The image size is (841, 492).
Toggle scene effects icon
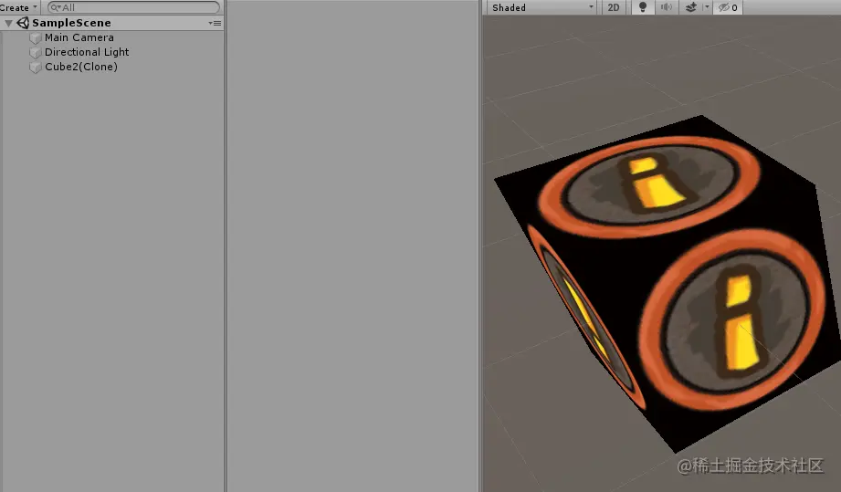click(x=691, y=7)
